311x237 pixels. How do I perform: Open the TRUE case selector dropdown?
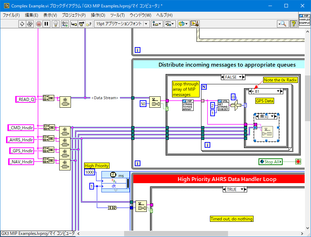(242, 190)
